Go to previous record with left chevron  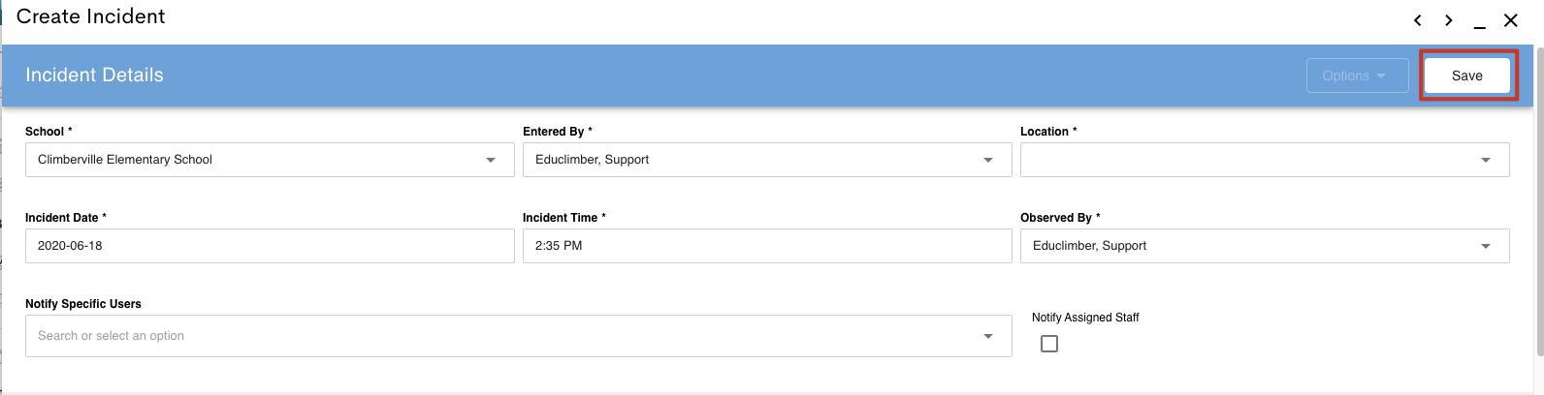[x=1418, y=20]
